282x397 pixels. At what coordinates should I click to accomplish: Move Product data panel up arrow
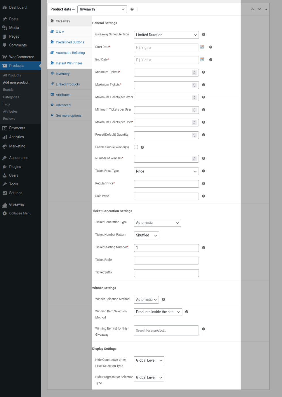click(253, 9)
